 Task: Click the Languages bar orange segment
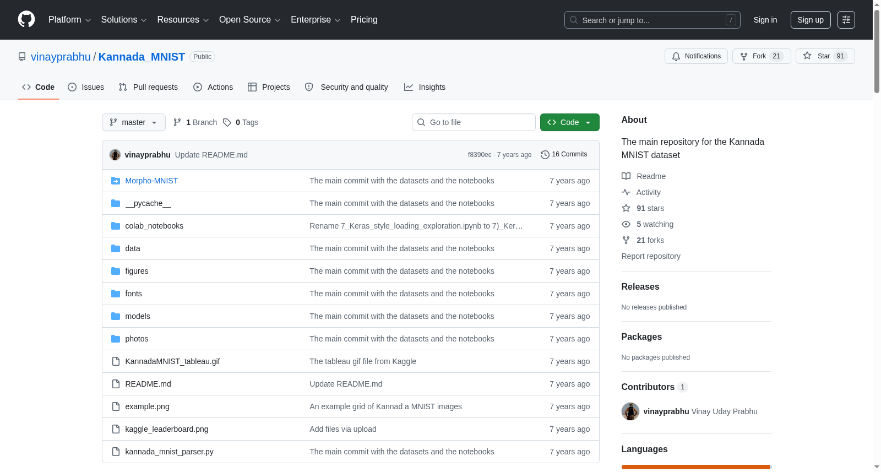pos(695,467)
